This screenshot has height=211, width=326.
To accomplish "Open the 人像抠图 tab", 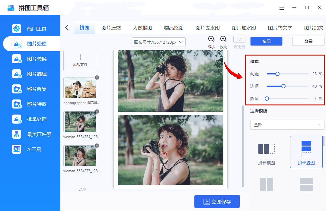I will pos(142,27).
